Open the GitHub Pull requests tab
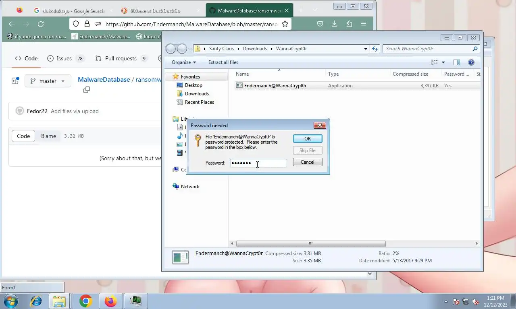 coord(121,58)
